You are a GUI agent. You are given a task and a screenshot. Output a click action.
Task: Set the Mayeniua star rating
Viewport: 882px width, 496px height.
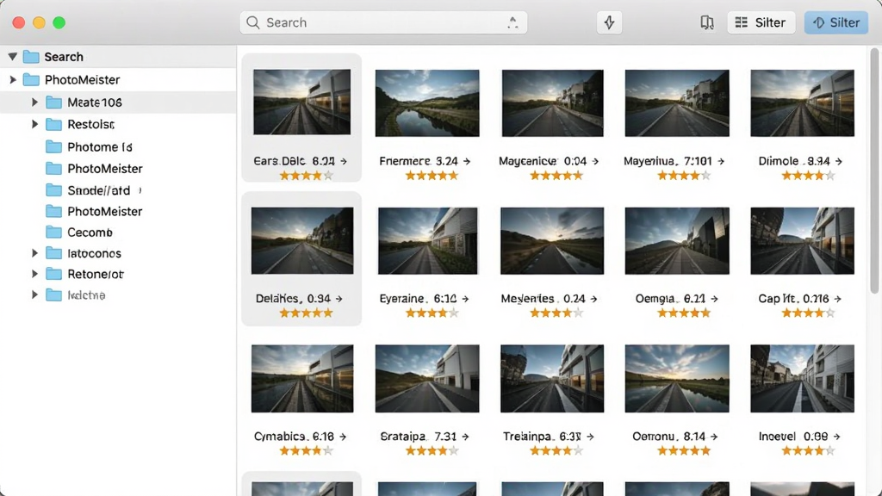684,176
